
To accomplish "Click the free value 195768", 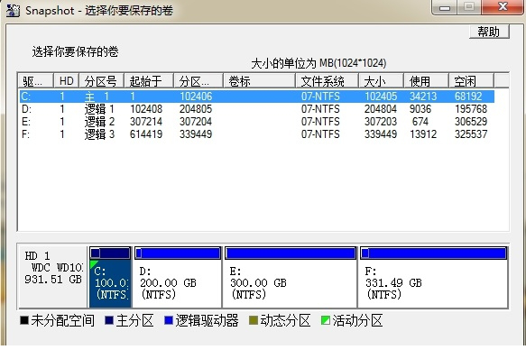I will coord(471,109).
